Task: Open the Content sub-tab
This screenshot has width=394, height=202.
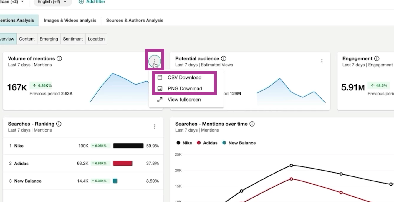Action: 27,39
